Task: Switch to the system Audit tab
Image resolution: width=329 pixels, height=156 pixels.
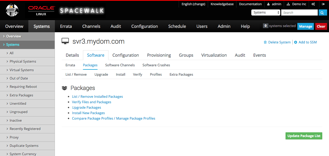Action: (240, 55)
